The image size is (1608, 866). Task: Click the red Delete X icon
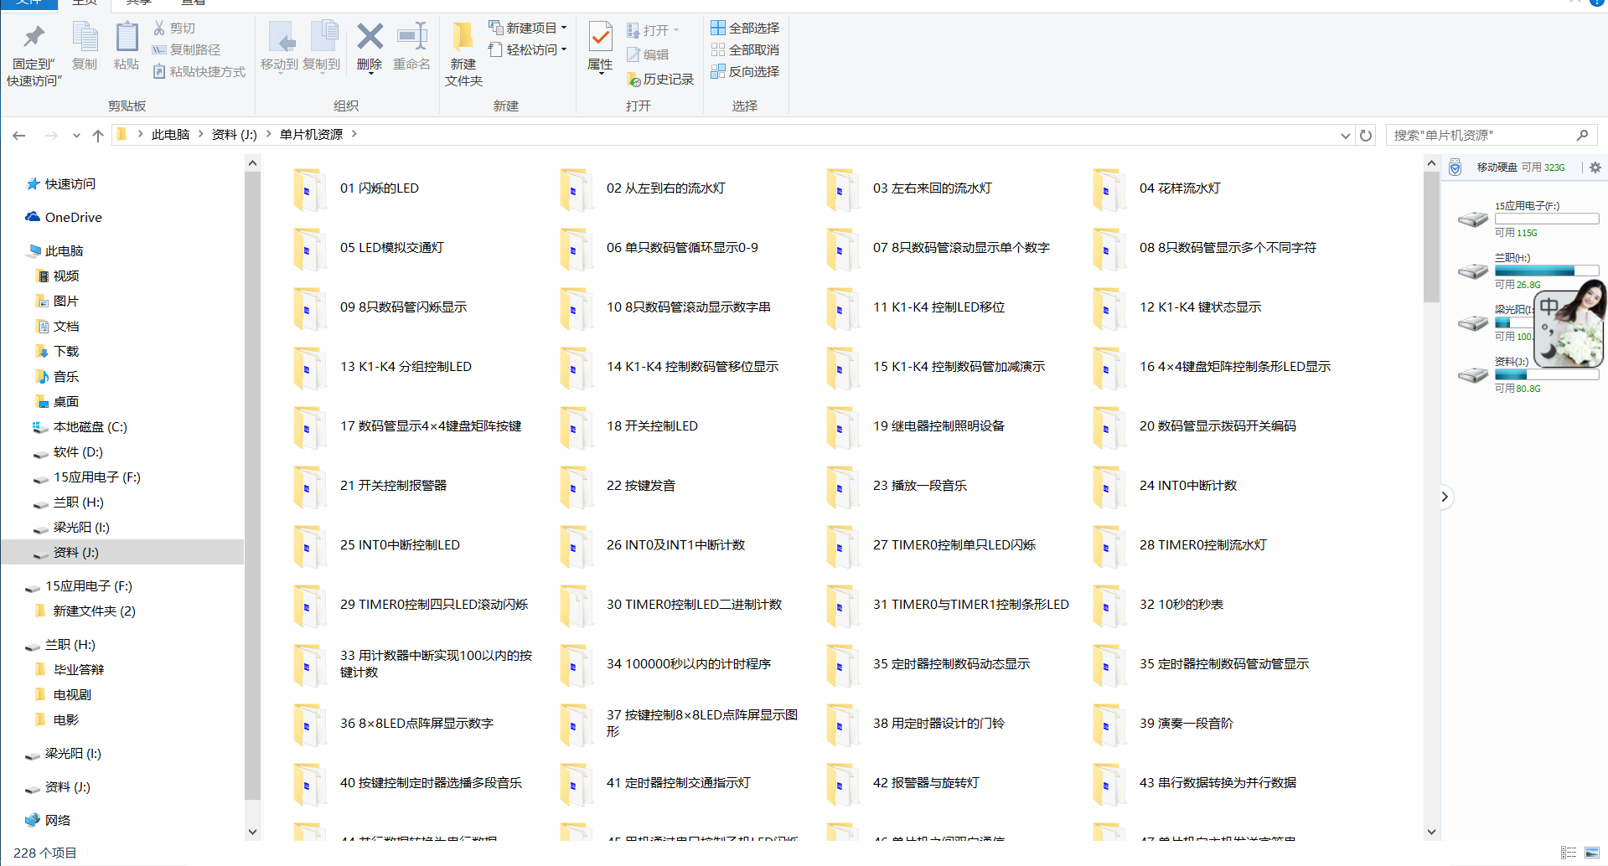pos(370,37)
